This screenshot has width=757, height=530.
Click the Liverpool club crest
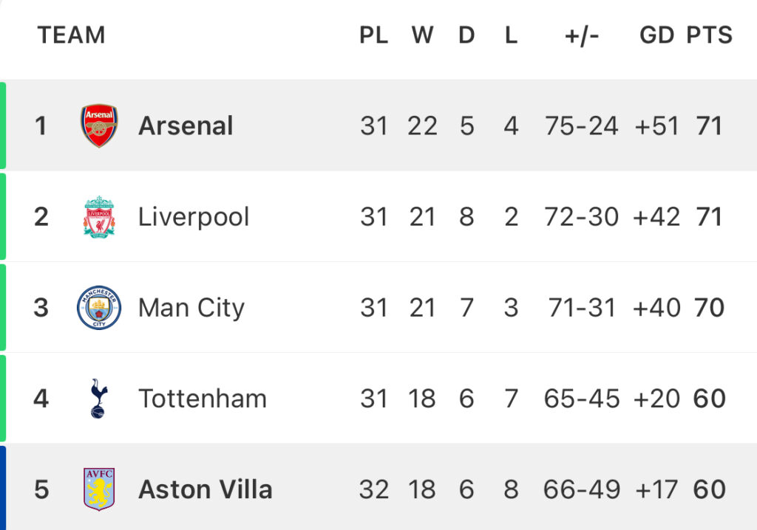tap(99, 217)
